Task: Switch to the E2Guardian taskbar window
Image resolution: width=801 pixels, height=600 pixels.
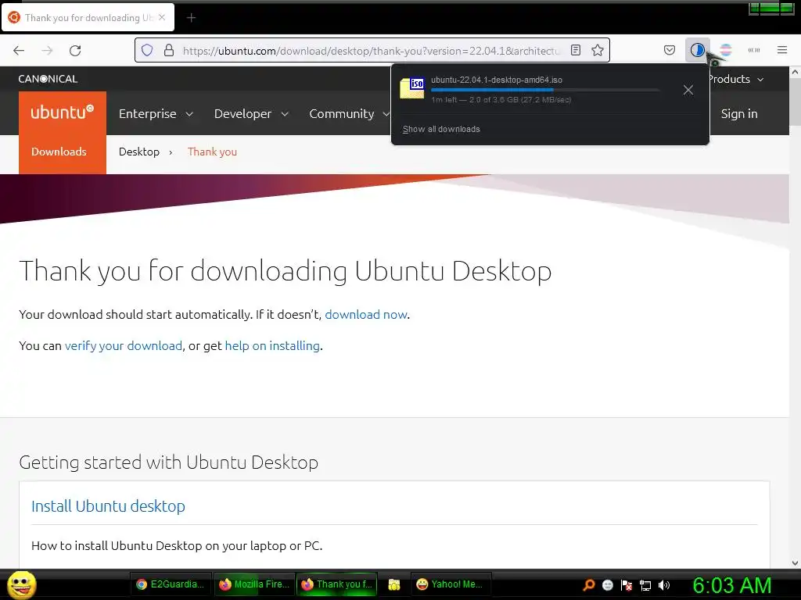Action: pos(170,584)
